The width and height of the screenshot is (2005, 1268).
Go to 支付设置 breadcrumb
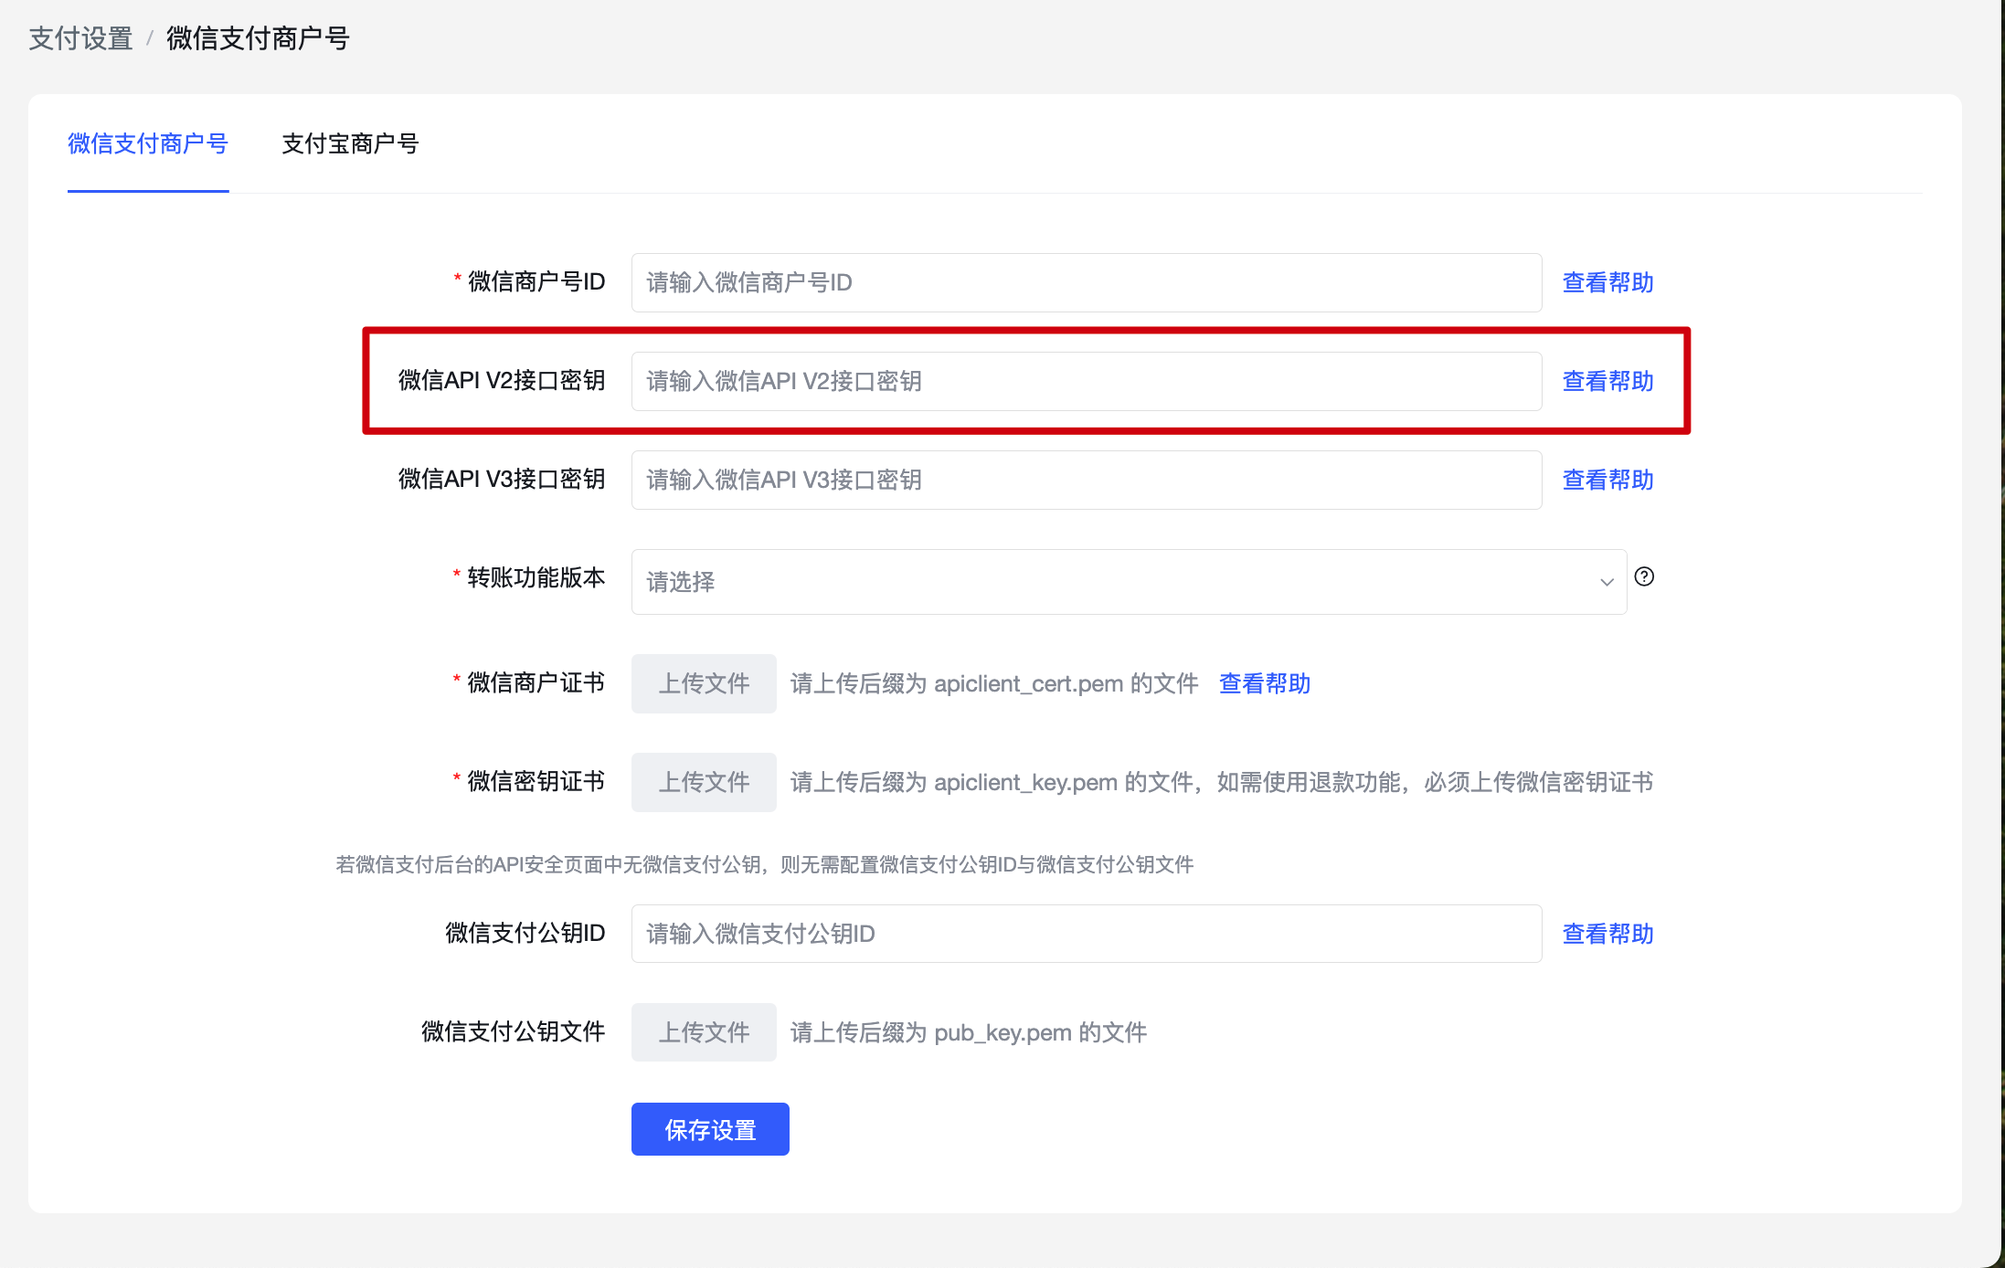tap(81, 38)
